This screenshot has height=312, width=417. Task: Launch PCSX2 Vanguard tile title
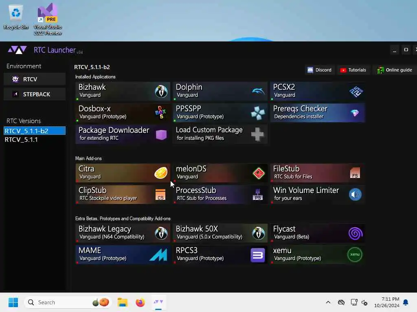[284, 87]
